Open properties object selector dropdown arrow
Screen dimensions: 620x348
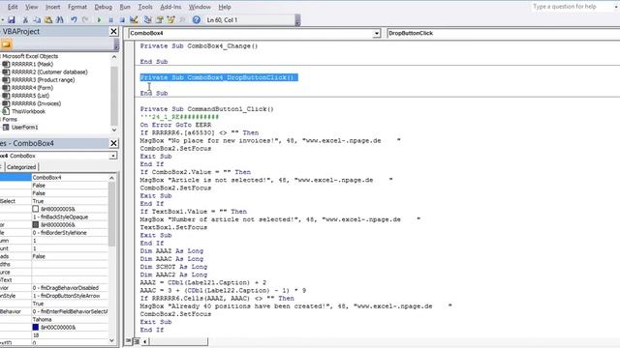coord(113,156)
